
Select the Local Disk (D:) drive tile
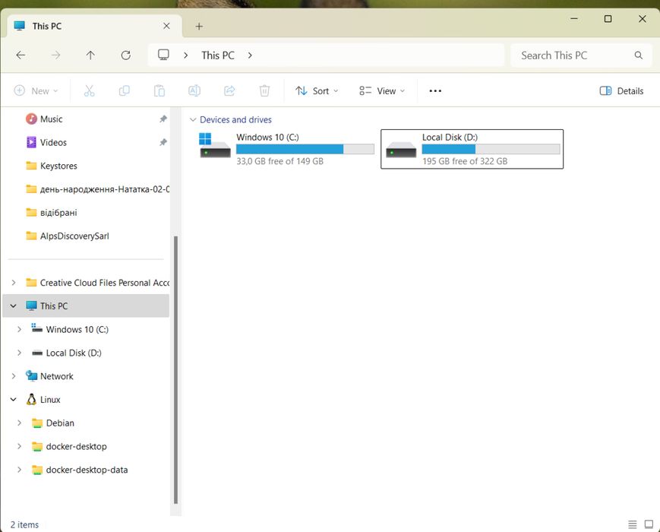[472, 149]
